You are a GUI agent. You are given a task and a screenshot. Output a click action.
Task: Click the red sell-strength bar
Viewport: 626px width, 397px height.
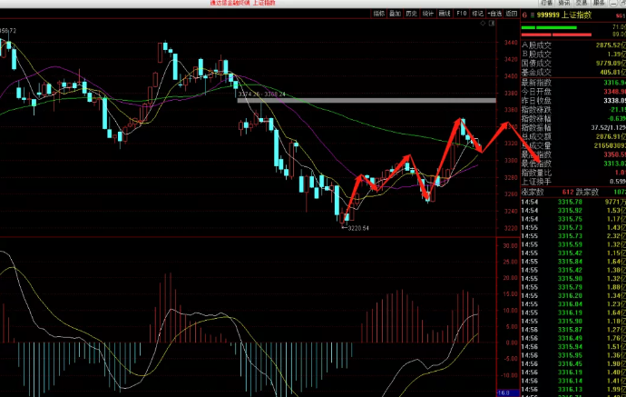coord(556,35)
